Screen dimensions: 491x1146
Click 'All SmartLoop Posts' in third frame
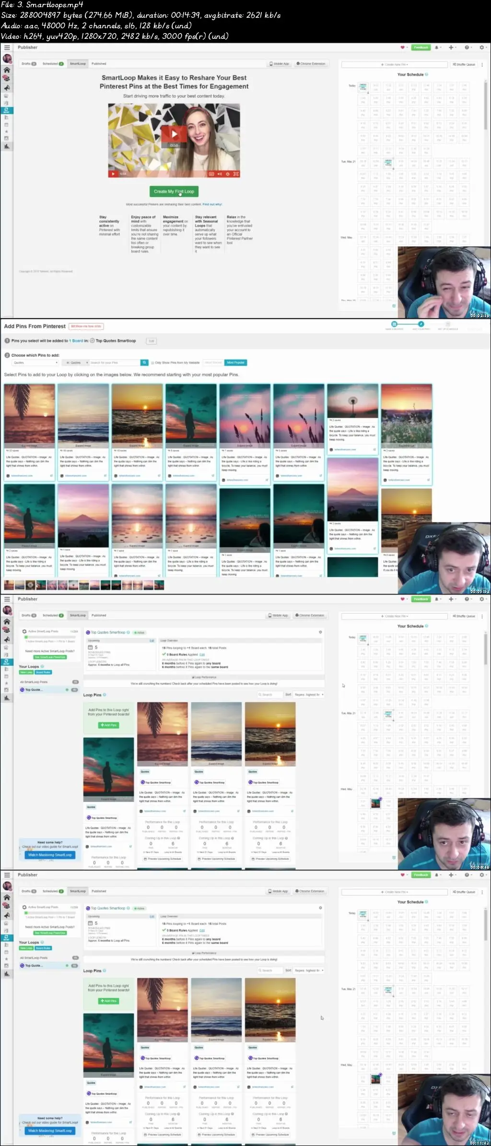coord(34,682)
